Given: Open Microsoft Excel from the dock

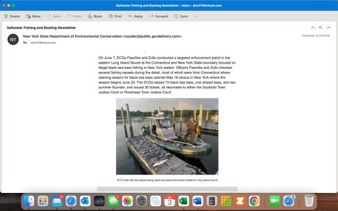Looking at the screenshot, I should click(x=184, y=201).
